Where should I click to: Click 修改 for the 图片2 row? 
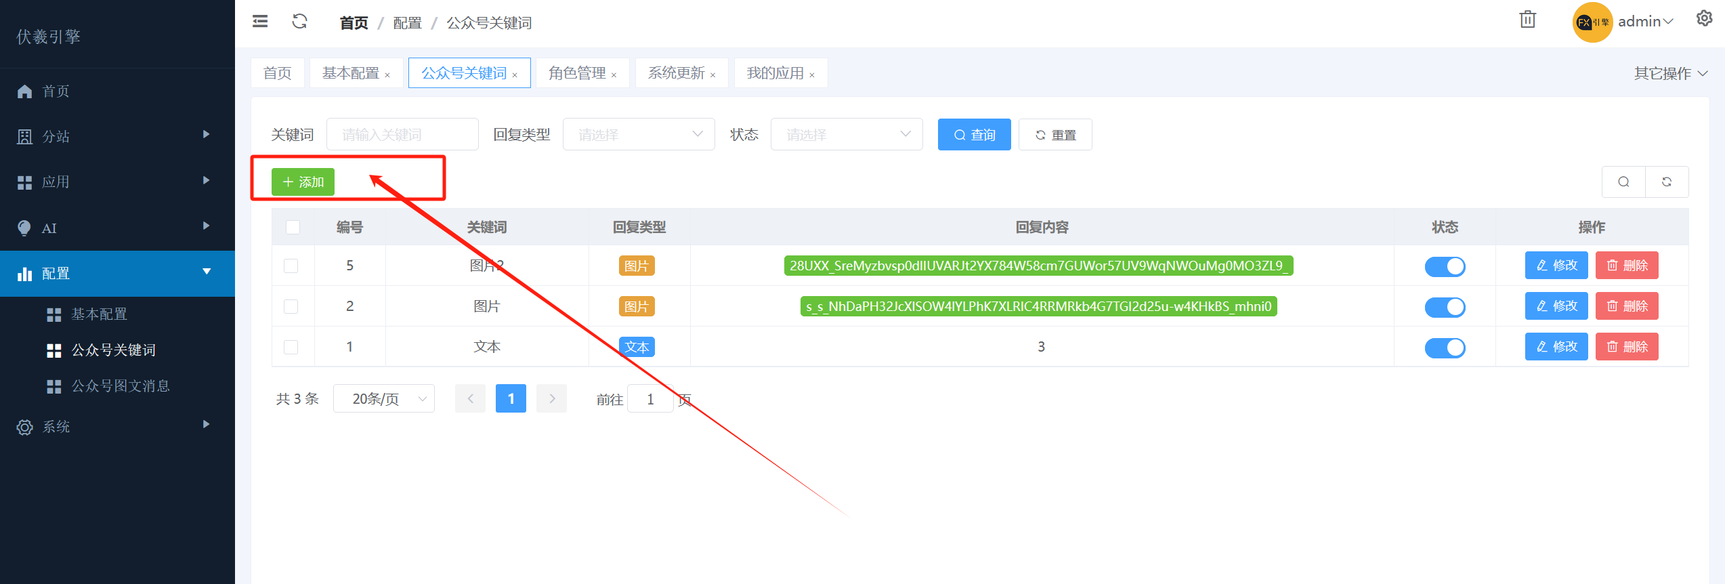tap(1556, 266)
